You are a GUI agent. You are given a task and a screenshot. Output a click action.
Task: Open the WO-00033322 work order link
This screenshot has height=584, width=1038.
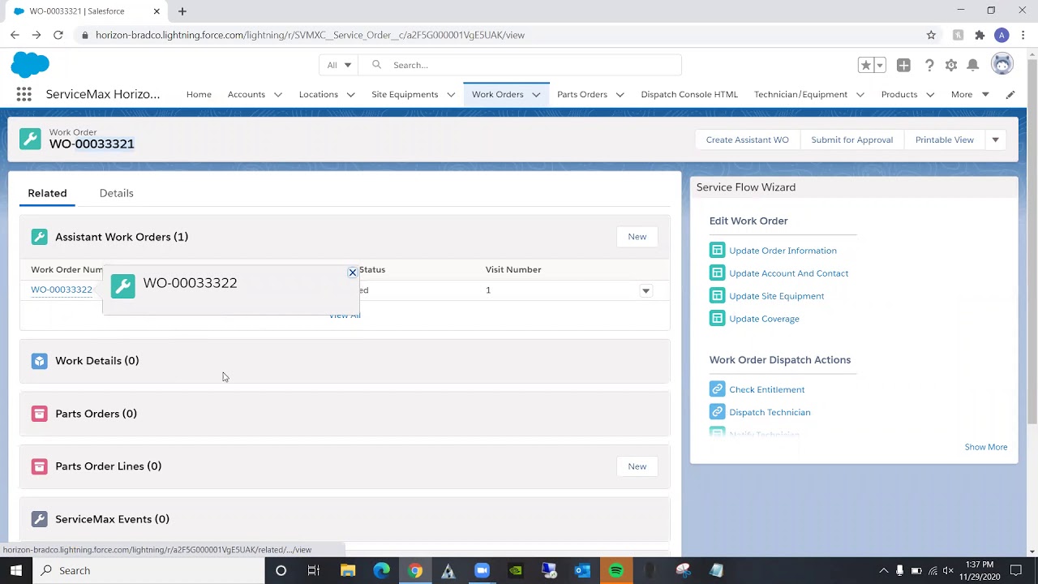coord(62,290)
